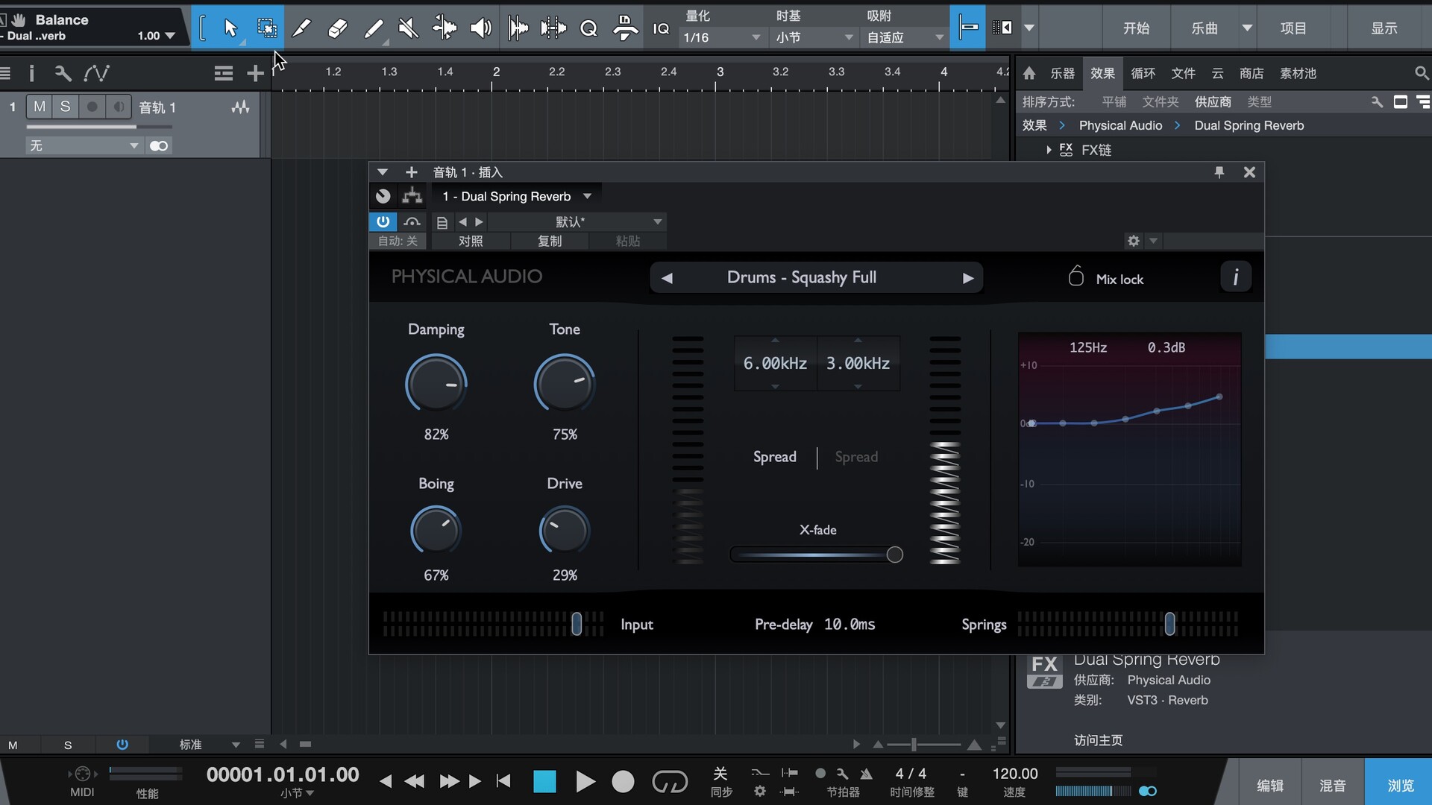Switch to 乐器 browser tab

coord(1062,73)
